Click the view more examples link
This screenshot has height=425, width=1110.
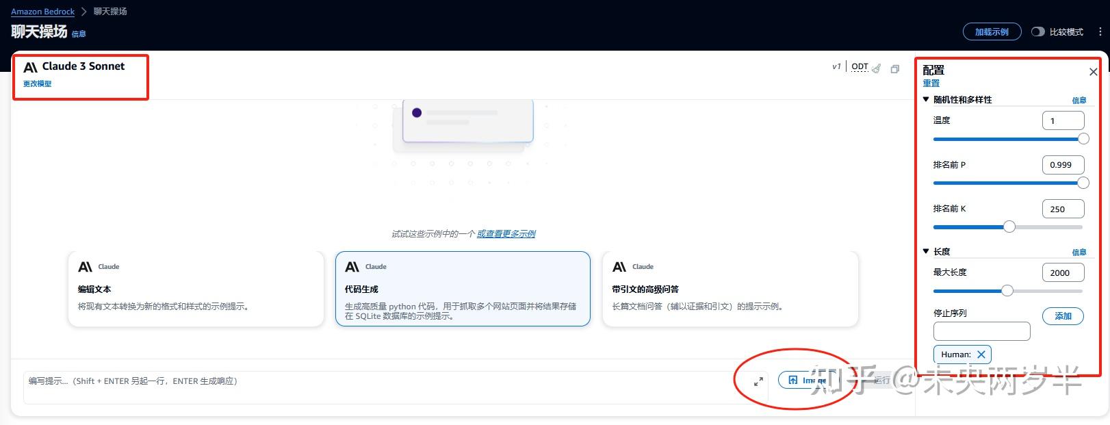[x=506, y=233]
